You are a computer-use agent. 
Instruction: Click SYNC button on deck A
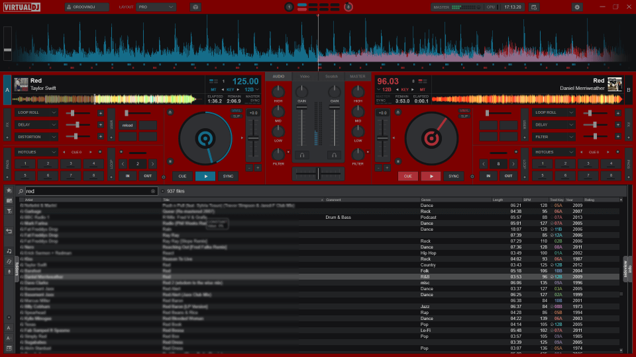click(x=228, y=176)
